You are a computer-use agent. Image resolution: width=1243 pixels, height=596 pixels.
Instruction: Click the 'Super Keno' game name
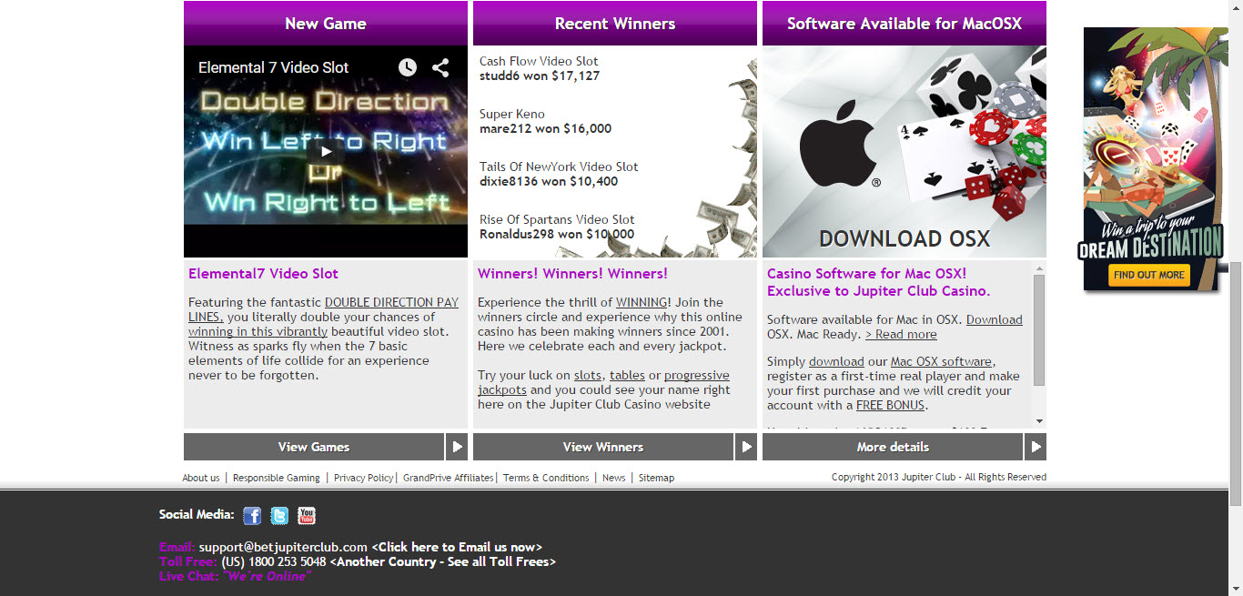click(512, 114)
